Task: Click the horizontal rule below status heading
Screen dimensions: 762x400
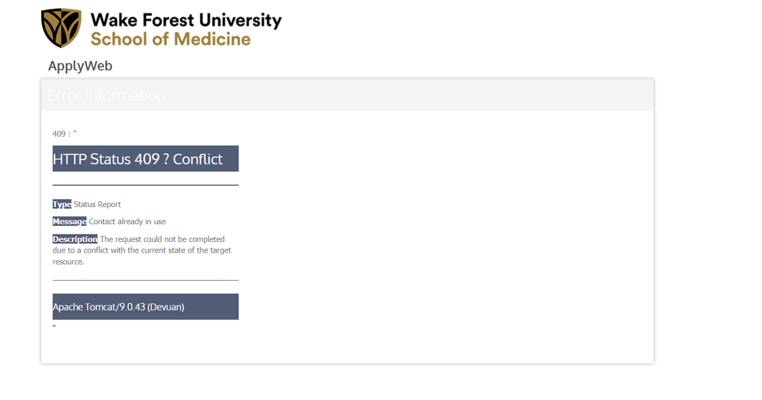Action: pyautogui.click(x=145, y=185)
